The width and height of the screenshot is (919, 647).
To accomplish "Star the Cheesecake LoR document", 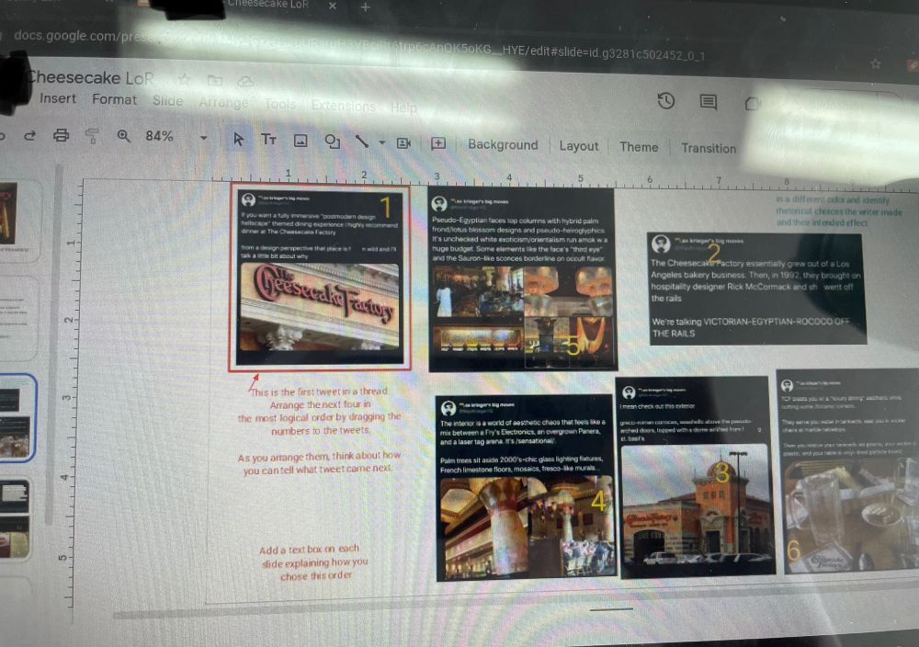I will (x=184, y=80).
